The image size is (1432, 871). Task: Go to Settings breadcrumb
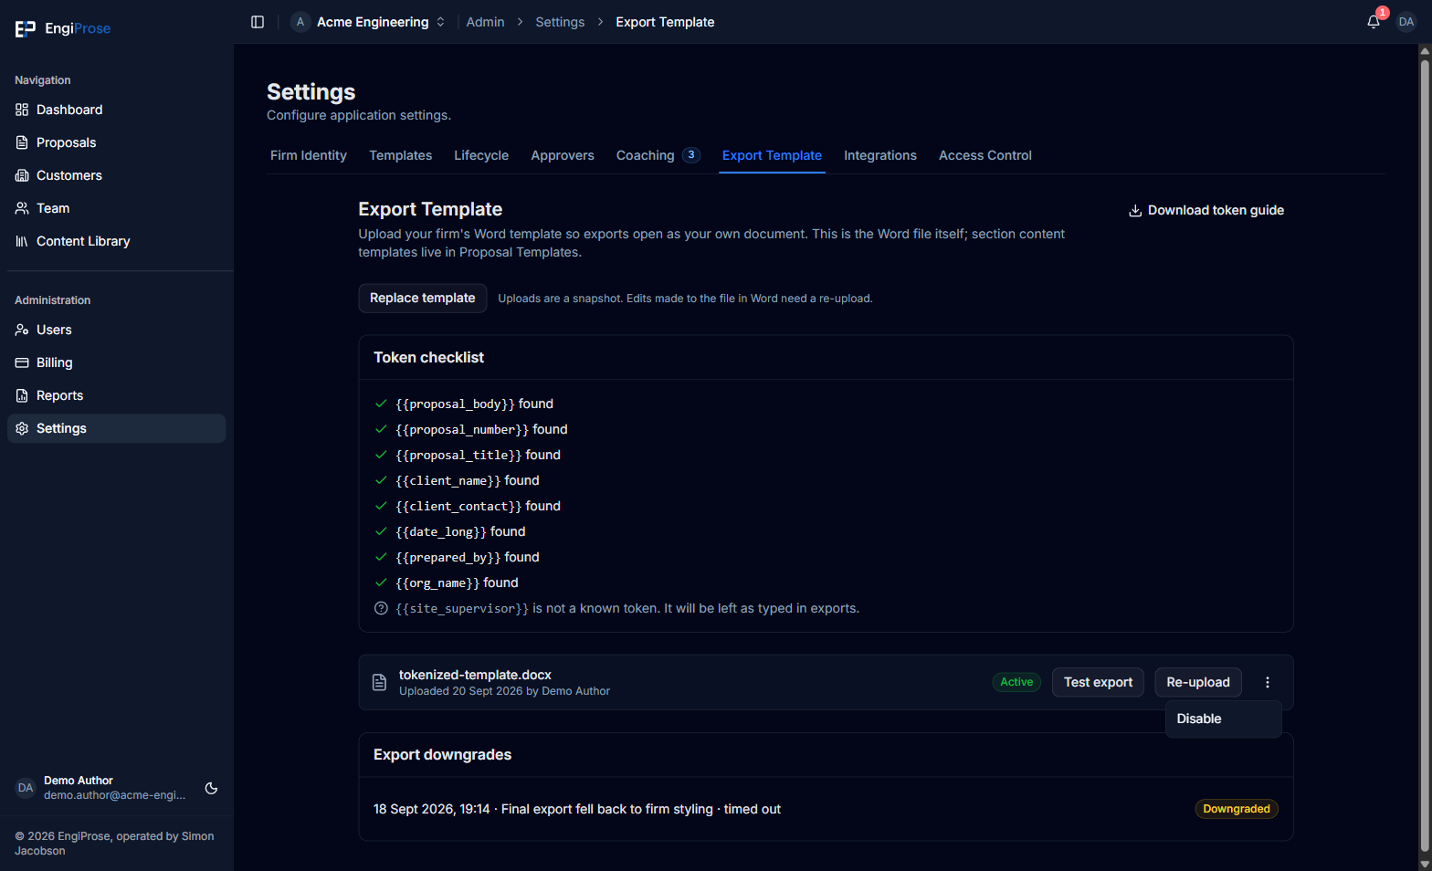[560, 22]
